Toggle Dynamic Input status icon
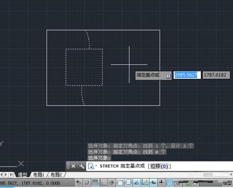This screenshot has height=188, width=233. click(x=153, y=182)
